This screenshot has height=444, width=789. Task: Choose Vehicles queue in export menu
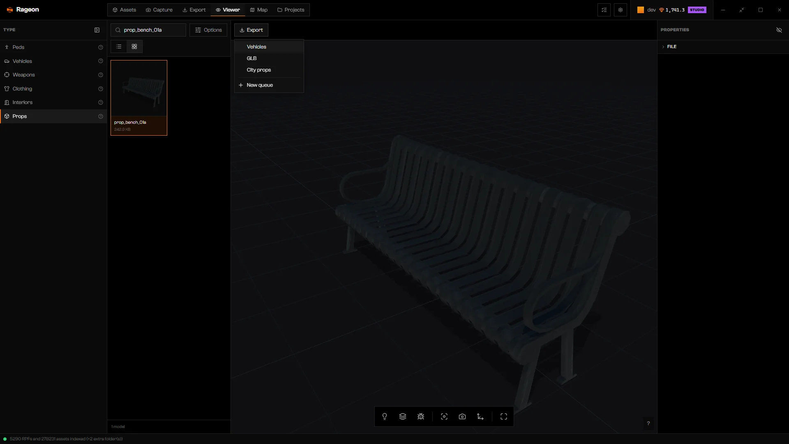(269, 47)
